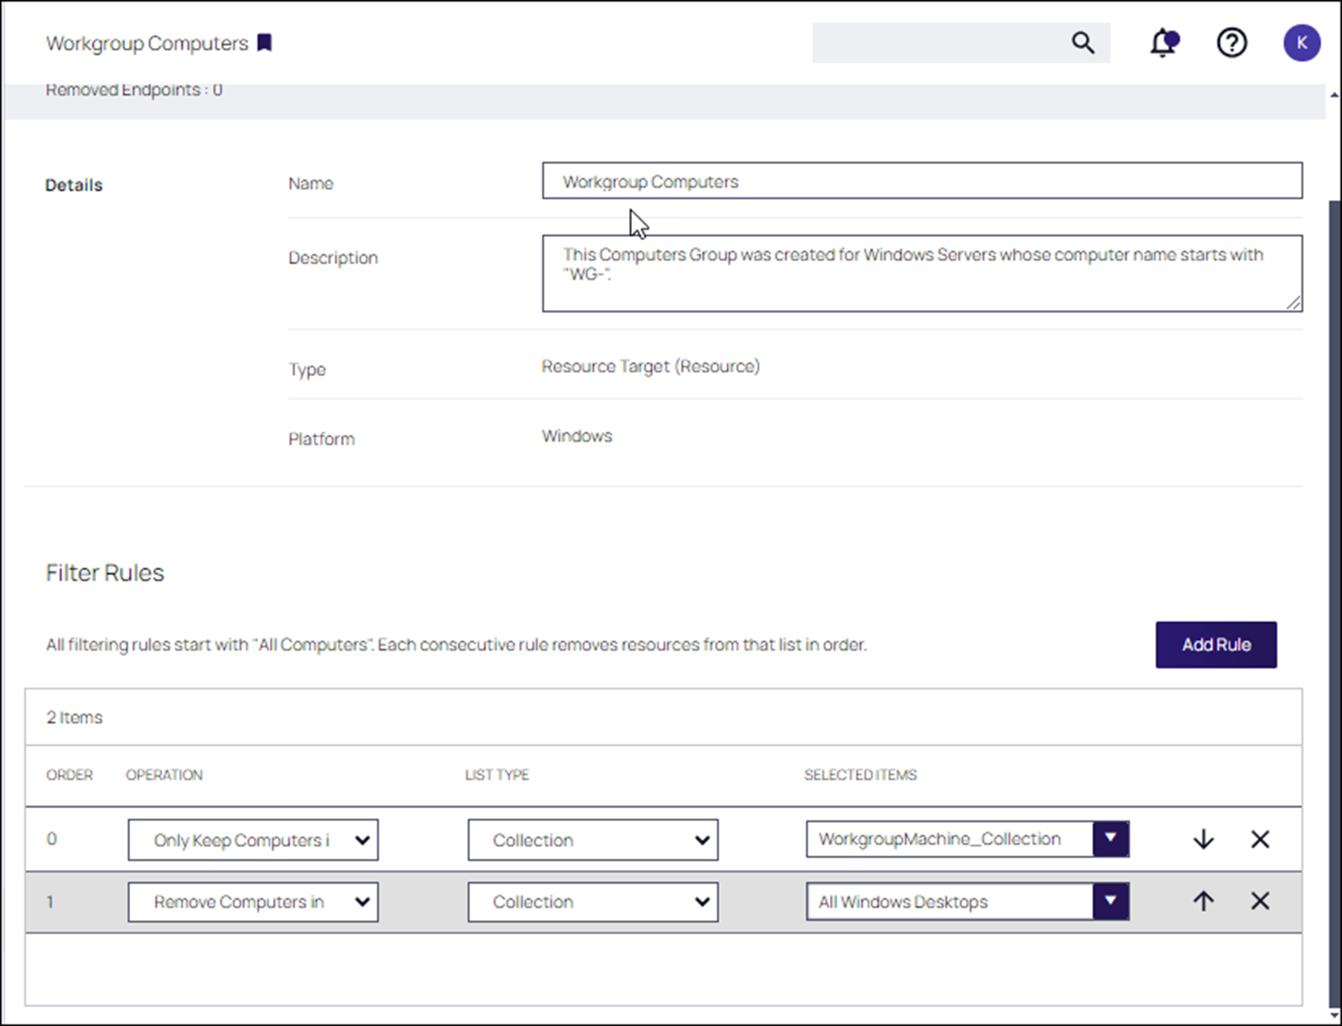Open the help question mark icon

1231,43
